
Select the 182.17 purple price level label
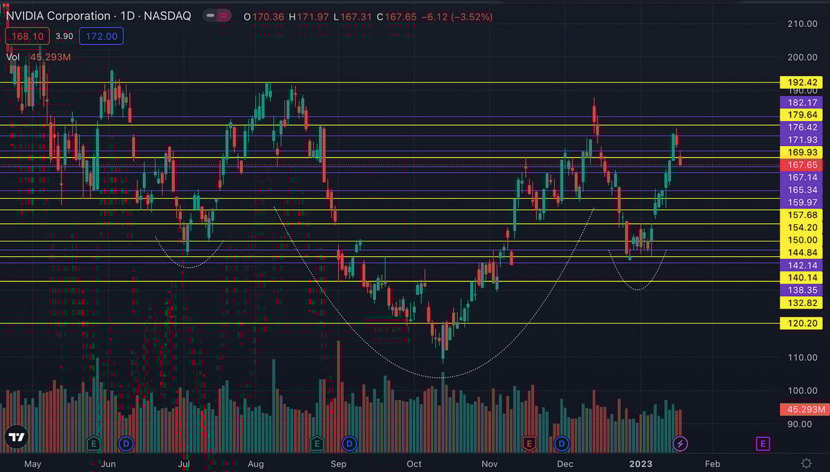(x=802, y=102)
